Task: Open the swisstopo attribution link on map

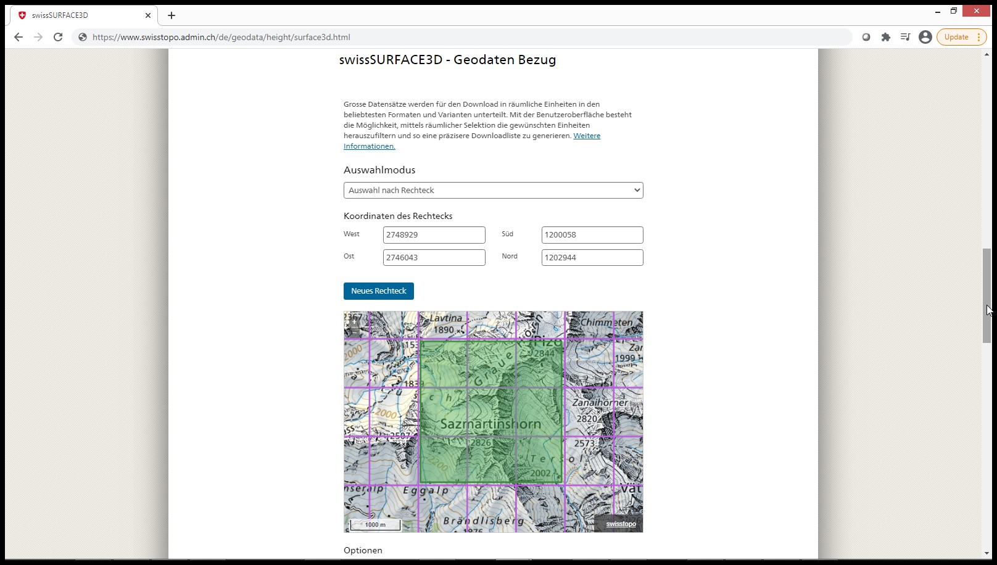Action: pos(621,524)
